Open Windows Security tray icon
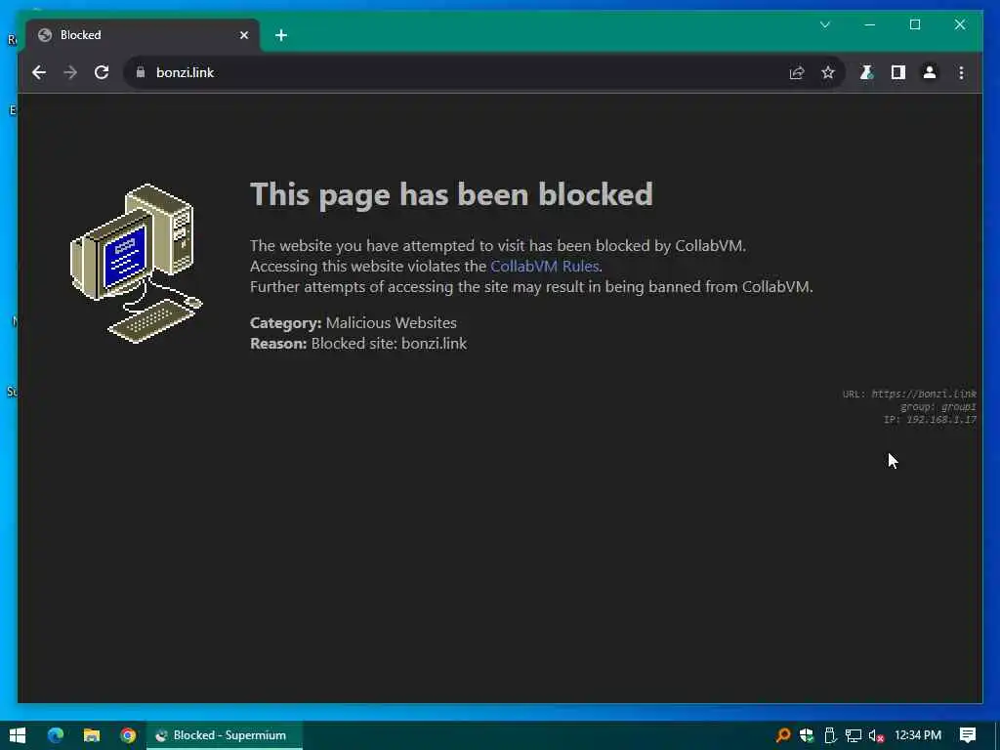 [x=807, y=735]
